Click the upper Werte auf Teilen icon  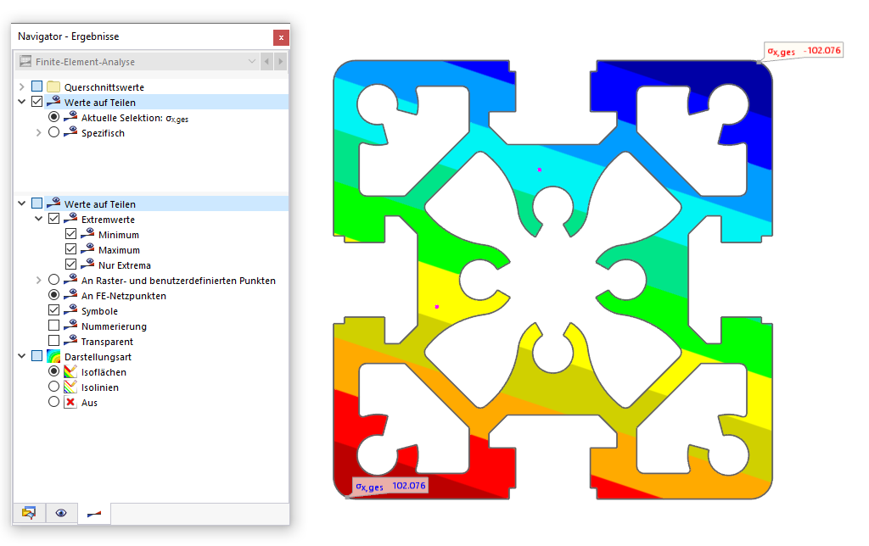click(53, 102)
